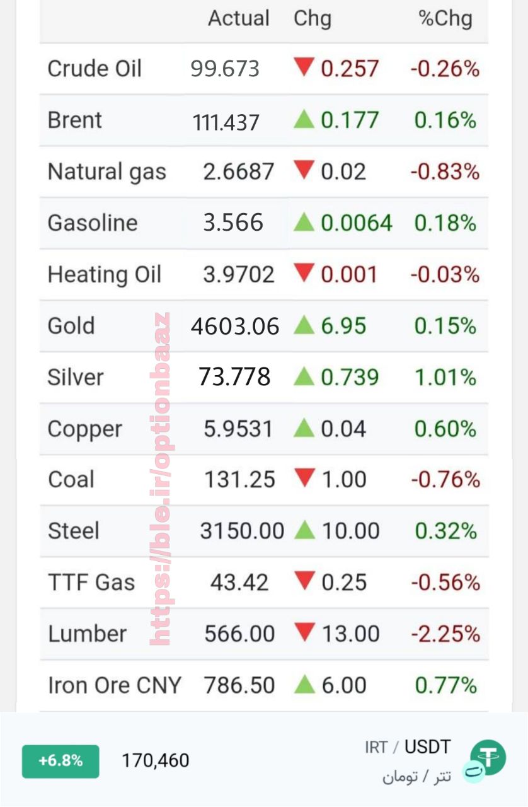Viewport: 528px width, 807px height.
Task: Click the 170,460 USDT price value
Action: pos(156,761)
